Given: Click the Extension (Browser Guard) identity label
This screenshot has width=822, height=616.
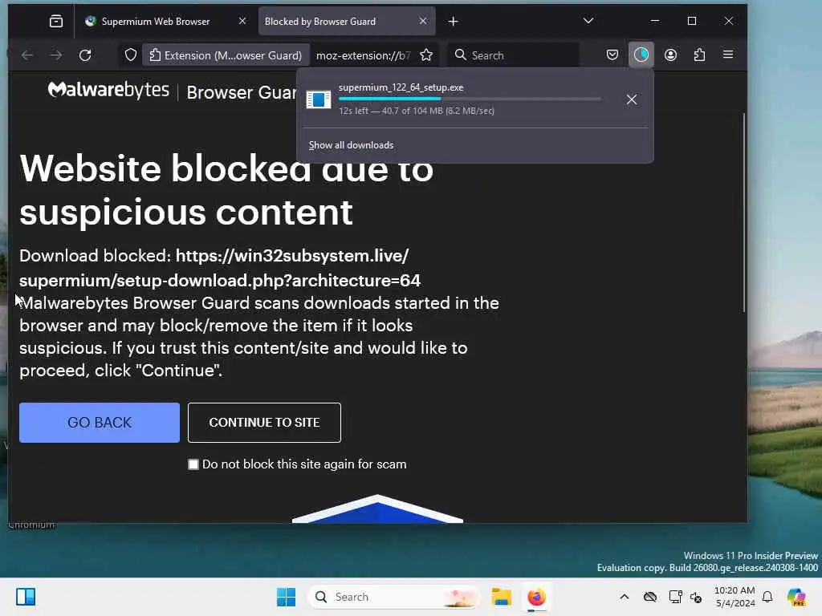Looking at the screenshot, I should pyautogui.click(x=226, y=55).
